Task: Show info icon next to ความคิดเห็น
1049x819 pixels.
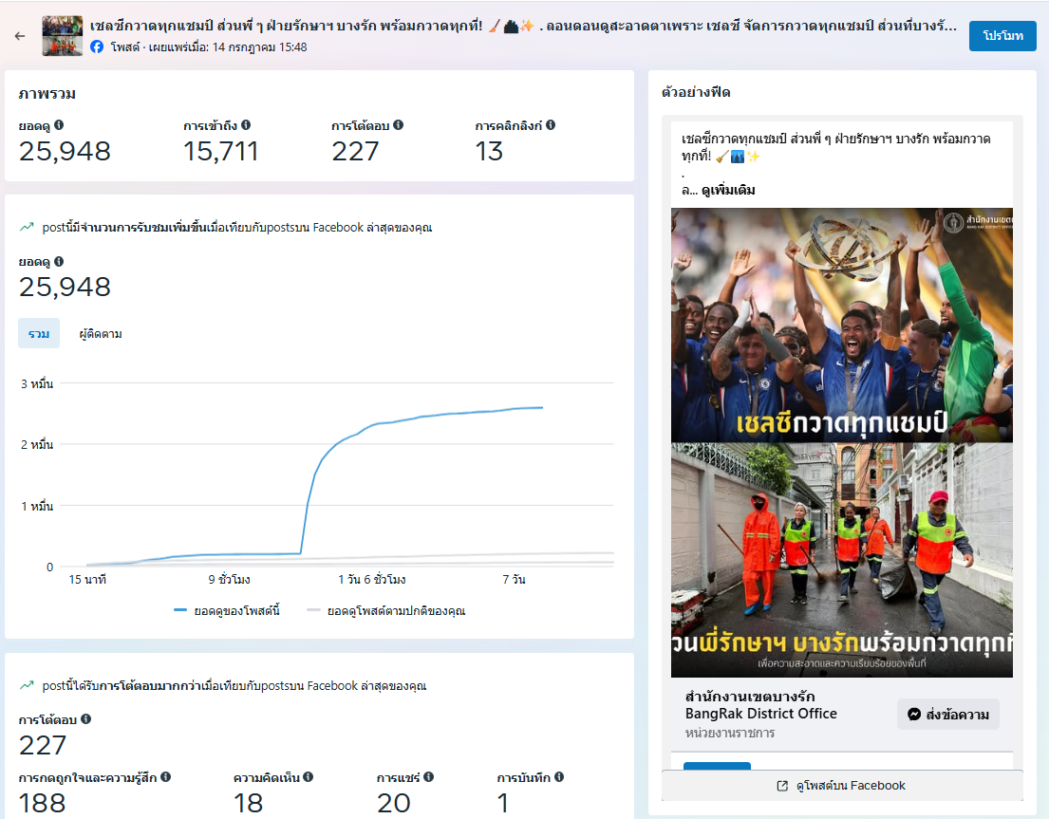Action: [308, 777]
